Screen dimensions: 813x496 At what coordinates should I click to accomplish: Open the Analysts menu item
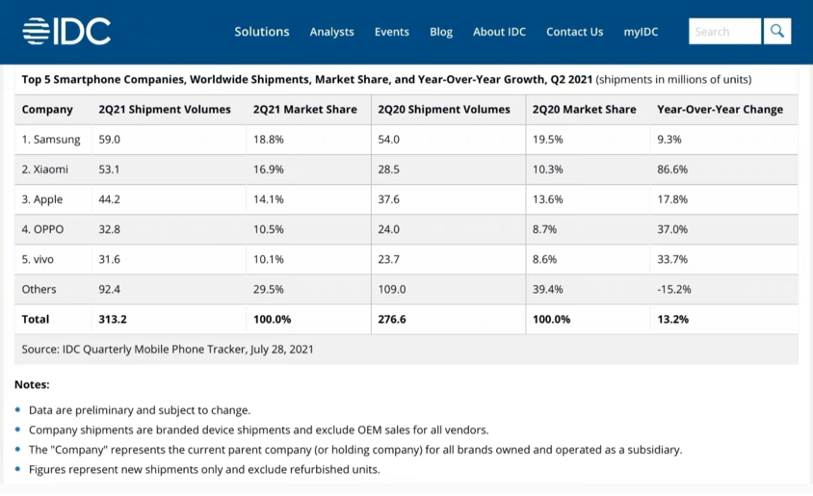pos(331,32)
